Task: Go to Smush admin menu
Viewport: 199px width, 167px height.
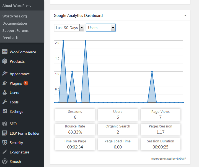Action: click(x=15, y=161)
